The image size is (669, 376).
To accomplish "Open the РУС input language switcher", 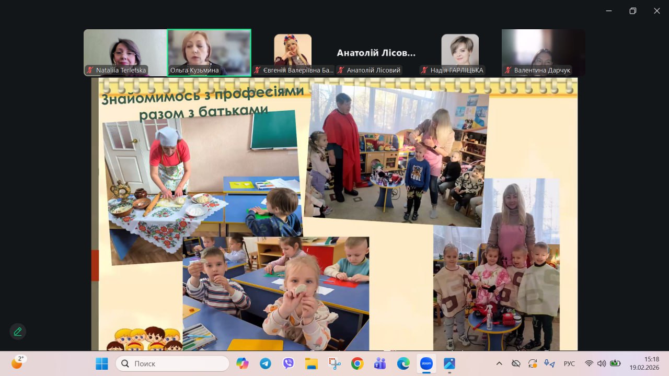I will 569,363.
